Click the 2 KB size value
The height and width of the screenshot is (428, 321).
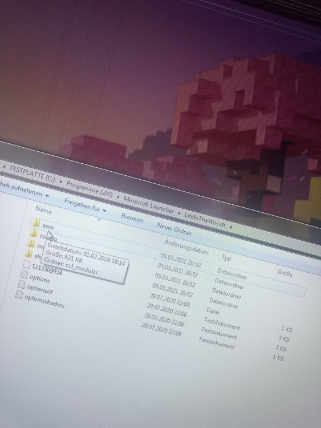(281, 348)
